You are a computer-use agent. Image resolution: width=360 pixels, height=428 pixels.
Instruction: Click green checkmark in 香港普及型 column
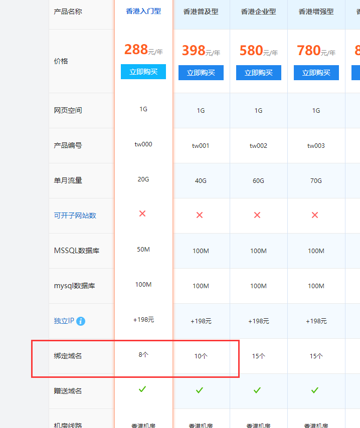coord(200,390)
